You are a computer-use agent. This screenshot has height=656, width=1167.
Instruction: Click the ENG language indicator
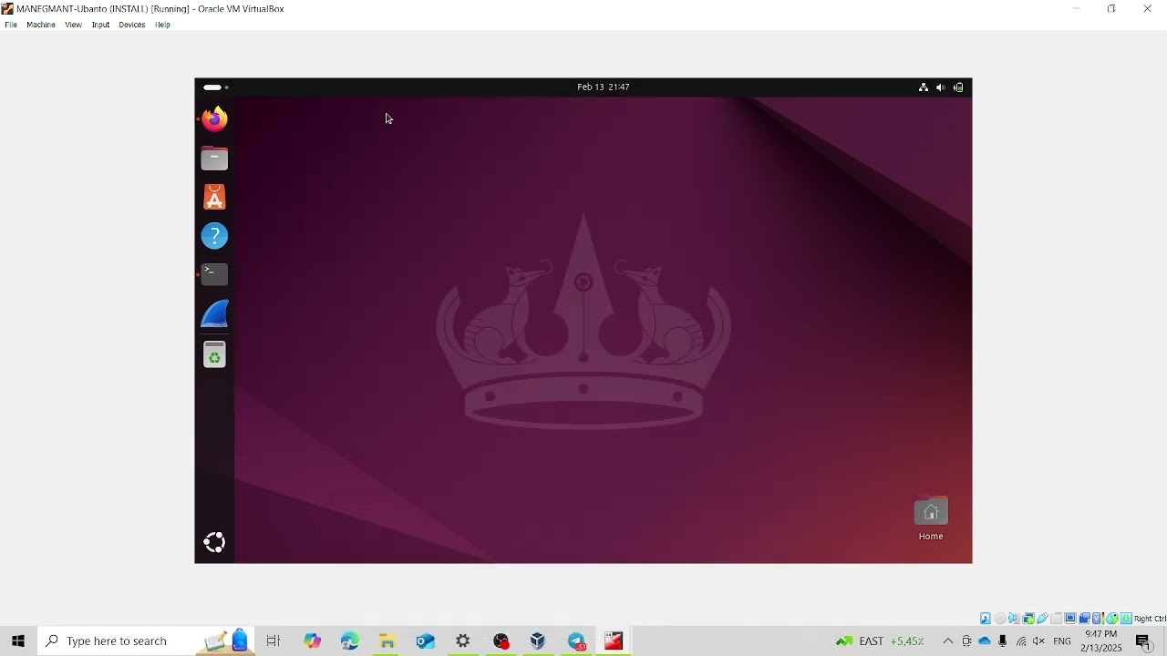(1062, 641)
